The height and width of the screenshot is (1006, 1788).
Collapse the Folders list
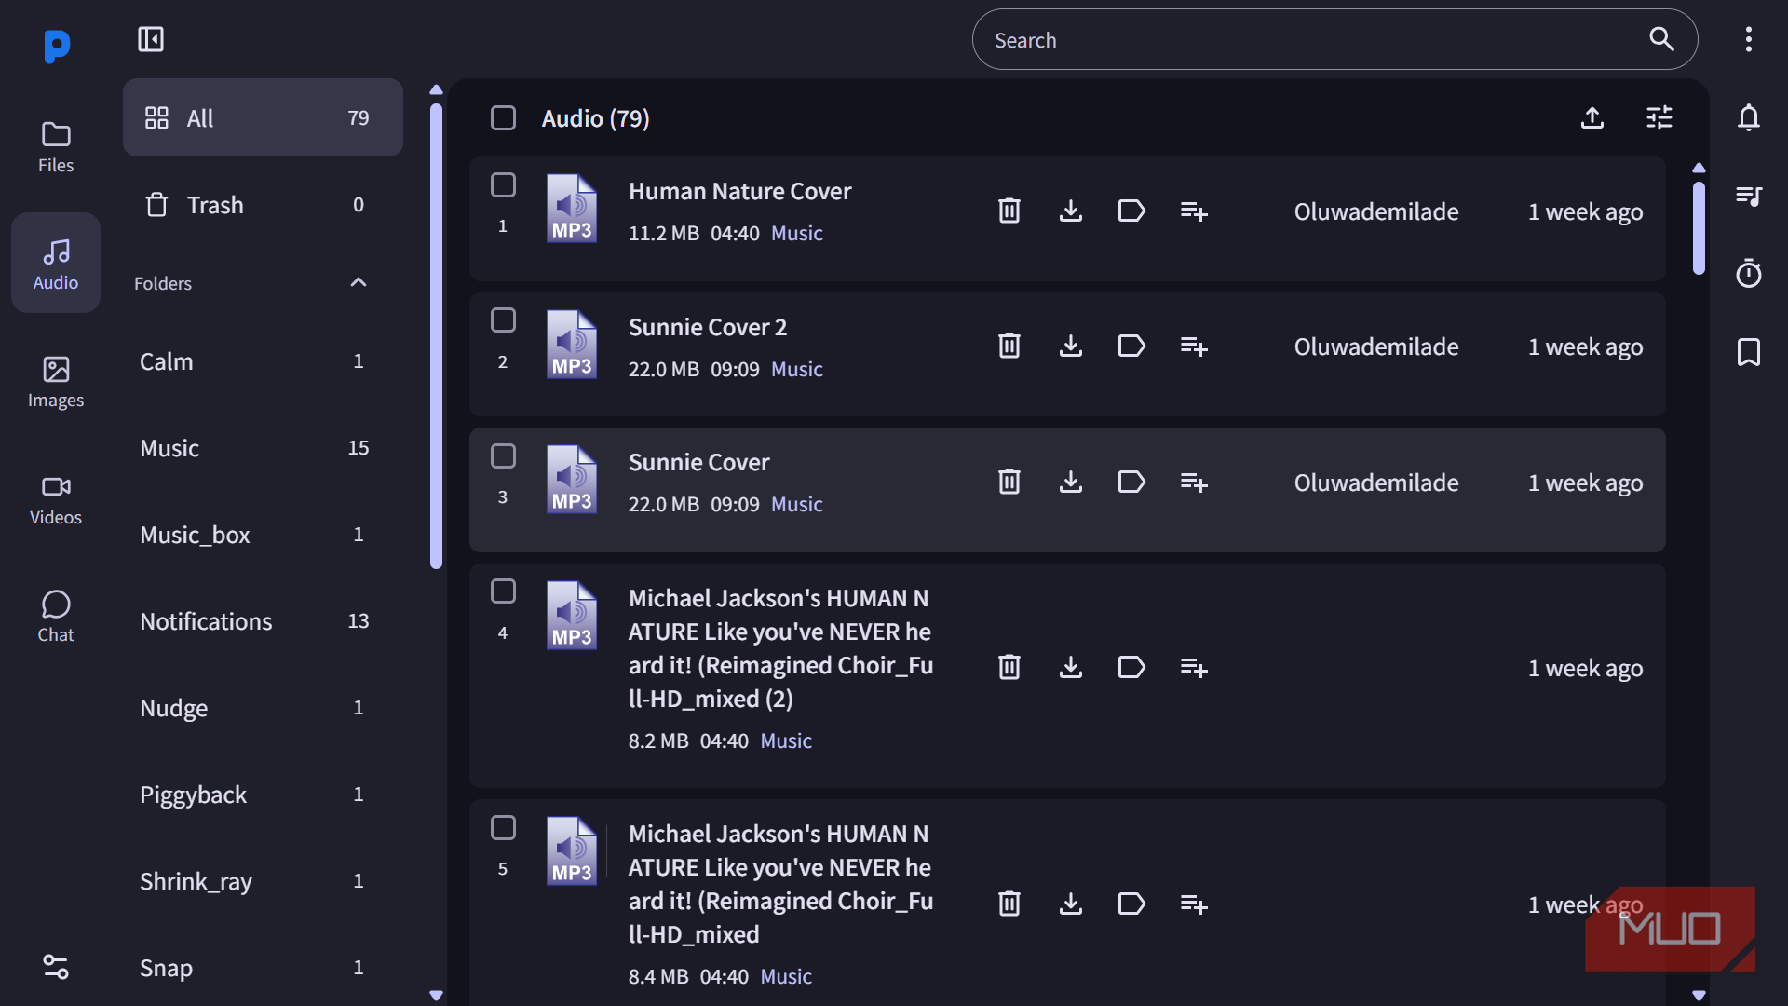pos(359,282)
